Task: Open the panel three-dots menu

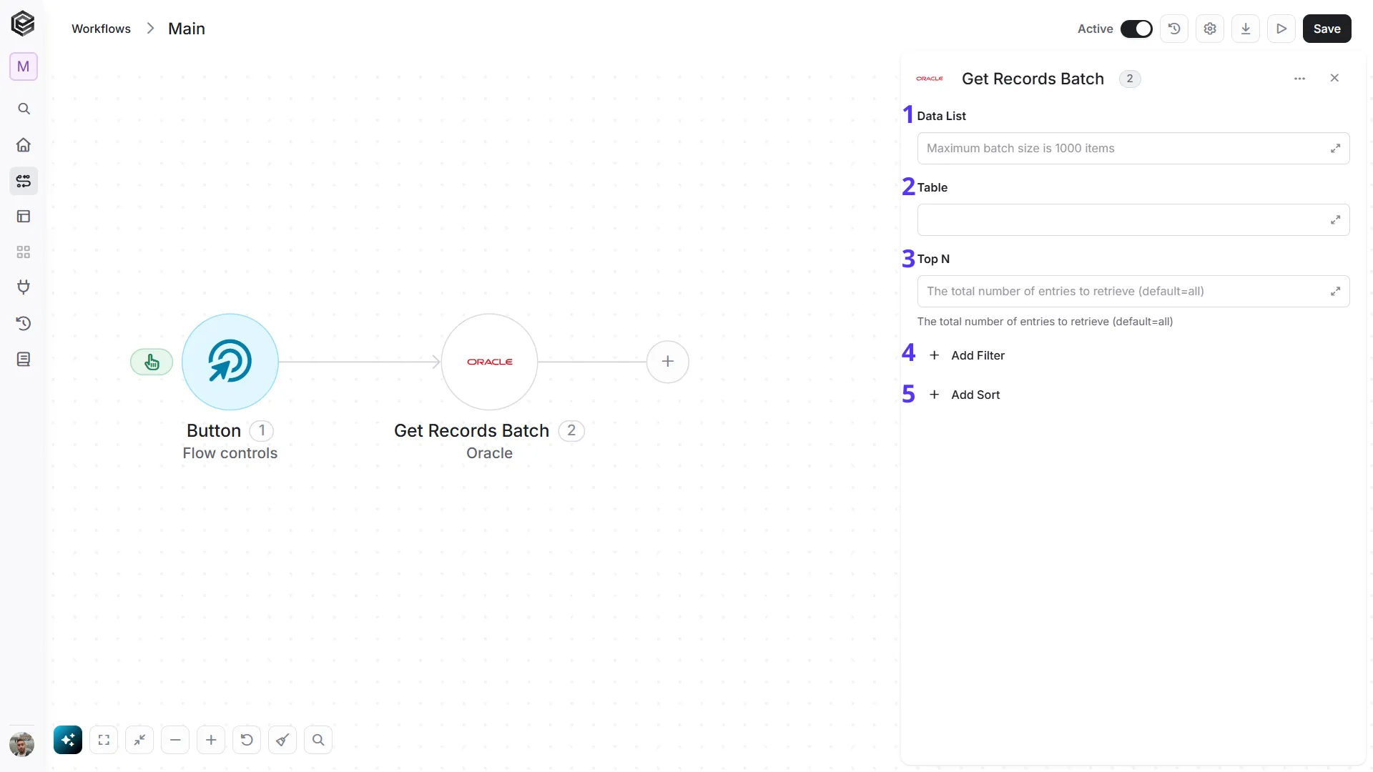Action: point(1300,79)
